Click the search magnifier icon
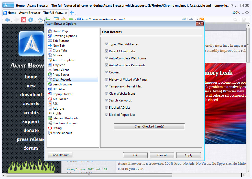 click(x=235, y=20)
